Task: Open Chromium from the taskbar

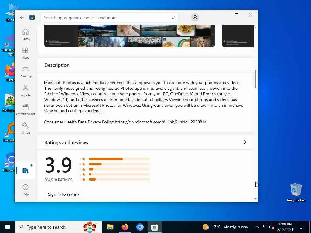Action: 140,227
